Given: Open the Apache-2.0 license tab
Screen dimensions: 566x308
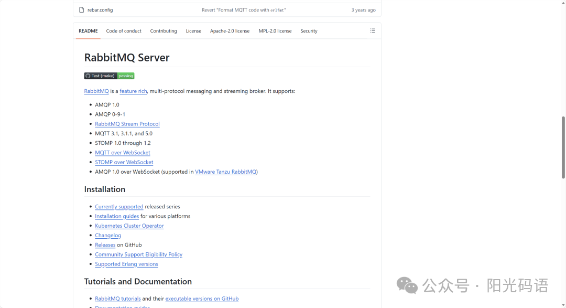Looking at the screenshot, I should (x=230, y=31).
